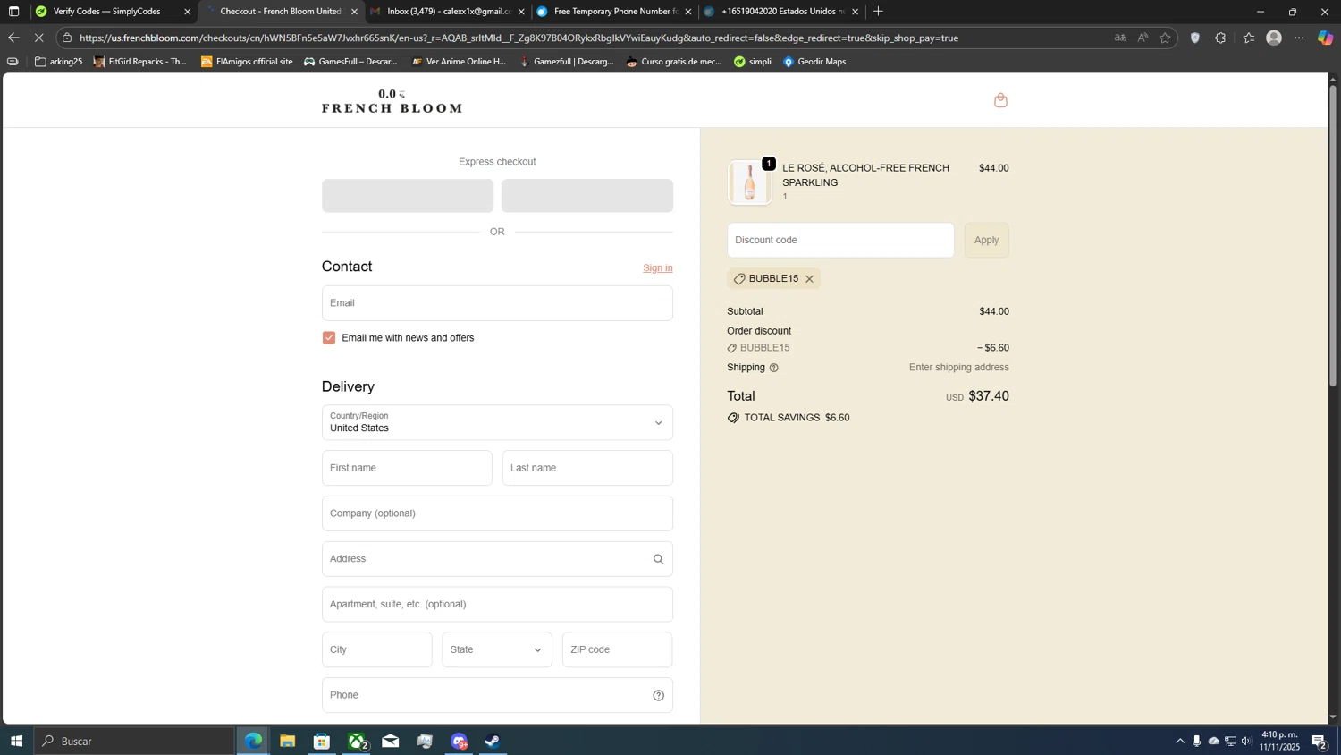Click the Apartment, suite, etc. field
The width and height of the screenshot is (1341, 755).
click(x=497, y=605)
